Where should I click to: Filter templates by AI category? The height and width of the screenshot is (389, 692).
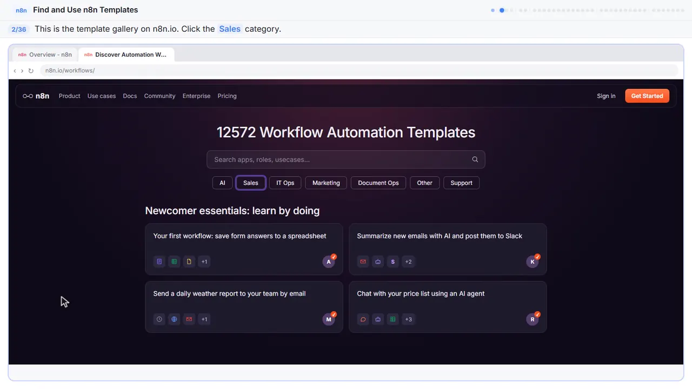point(222,183)
